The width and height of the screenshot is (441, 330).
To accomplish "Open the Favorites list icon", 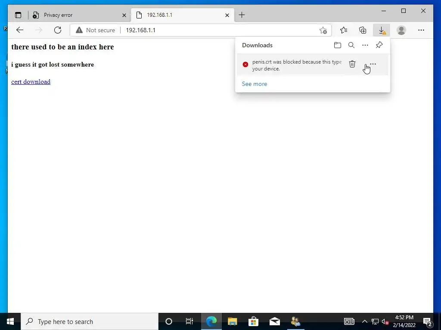I will (x=343, y=30).
